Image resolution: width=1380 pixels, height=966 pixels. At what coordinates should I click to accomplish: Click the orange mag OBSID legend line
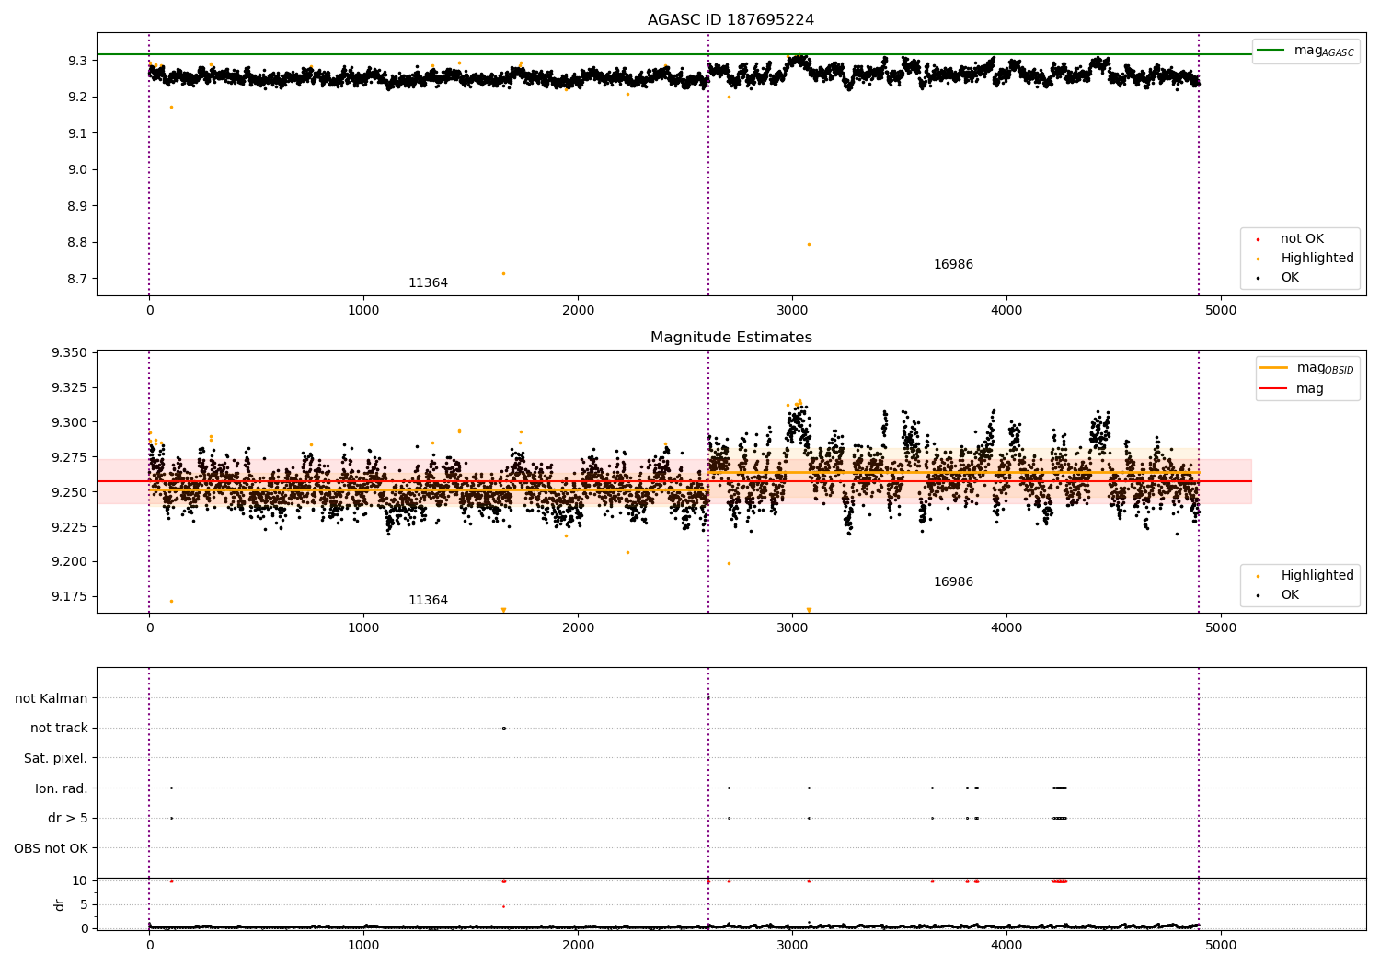(x=1273, y=368)
